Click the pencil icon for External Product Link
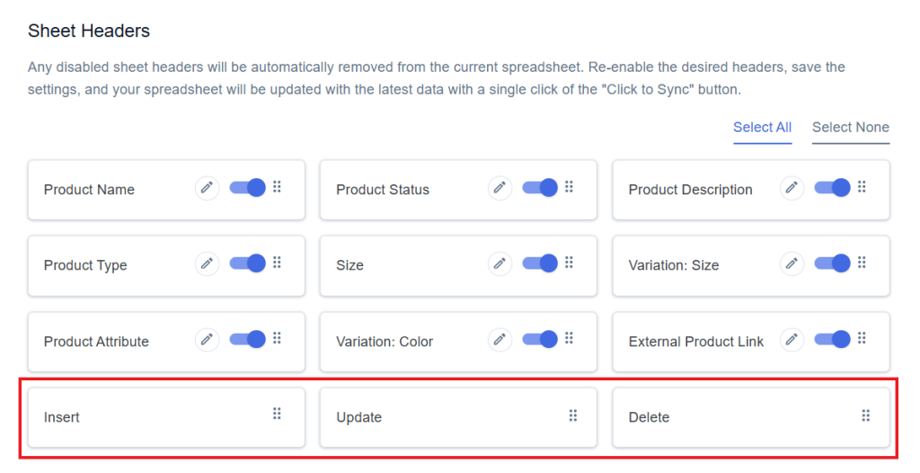Screen dimensions: 920x473 792,340
